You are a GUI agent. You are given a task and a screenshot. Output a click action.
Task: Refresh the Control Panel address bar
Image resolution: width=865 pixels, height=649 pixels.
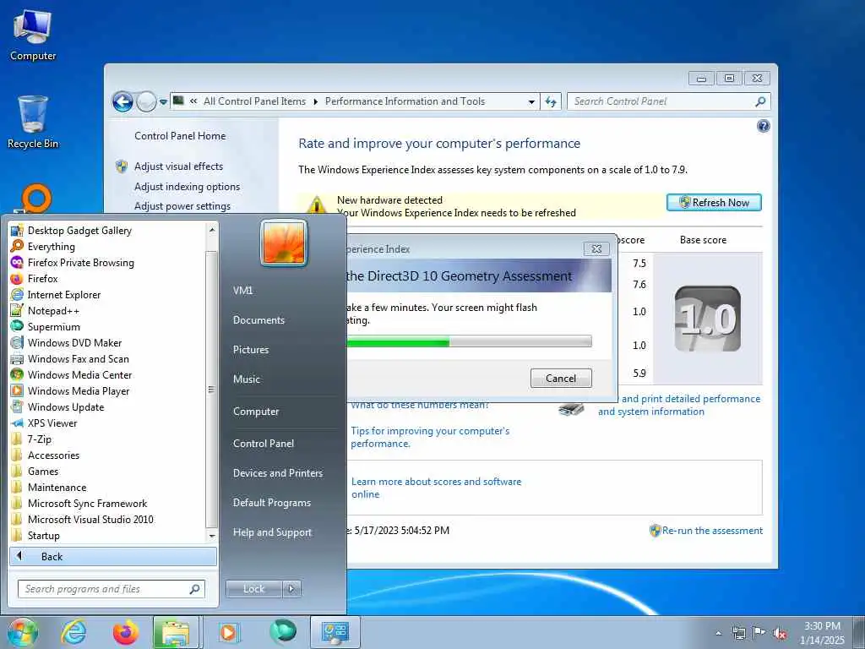coord(551,101)
